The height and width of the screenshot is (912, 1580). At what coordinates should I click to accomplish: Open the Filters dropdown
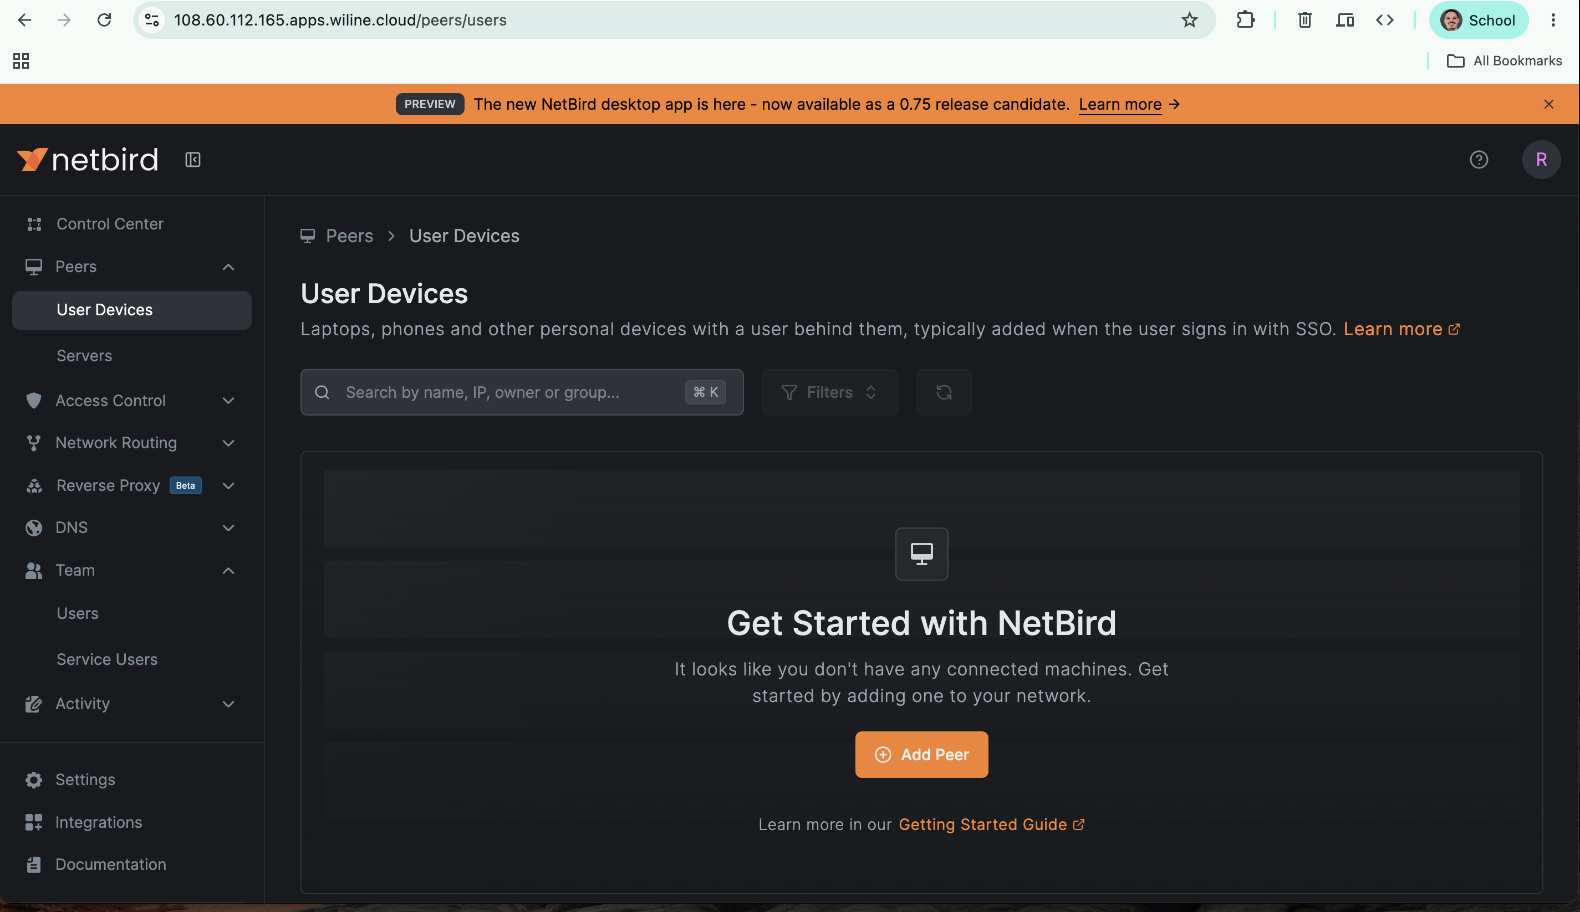click(x=829, y=392)
